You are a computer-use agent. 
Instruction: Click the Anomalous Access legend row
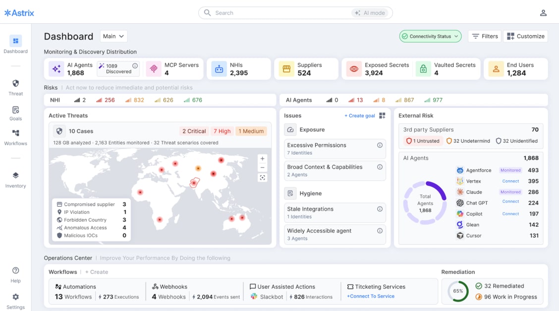point(91,228)
